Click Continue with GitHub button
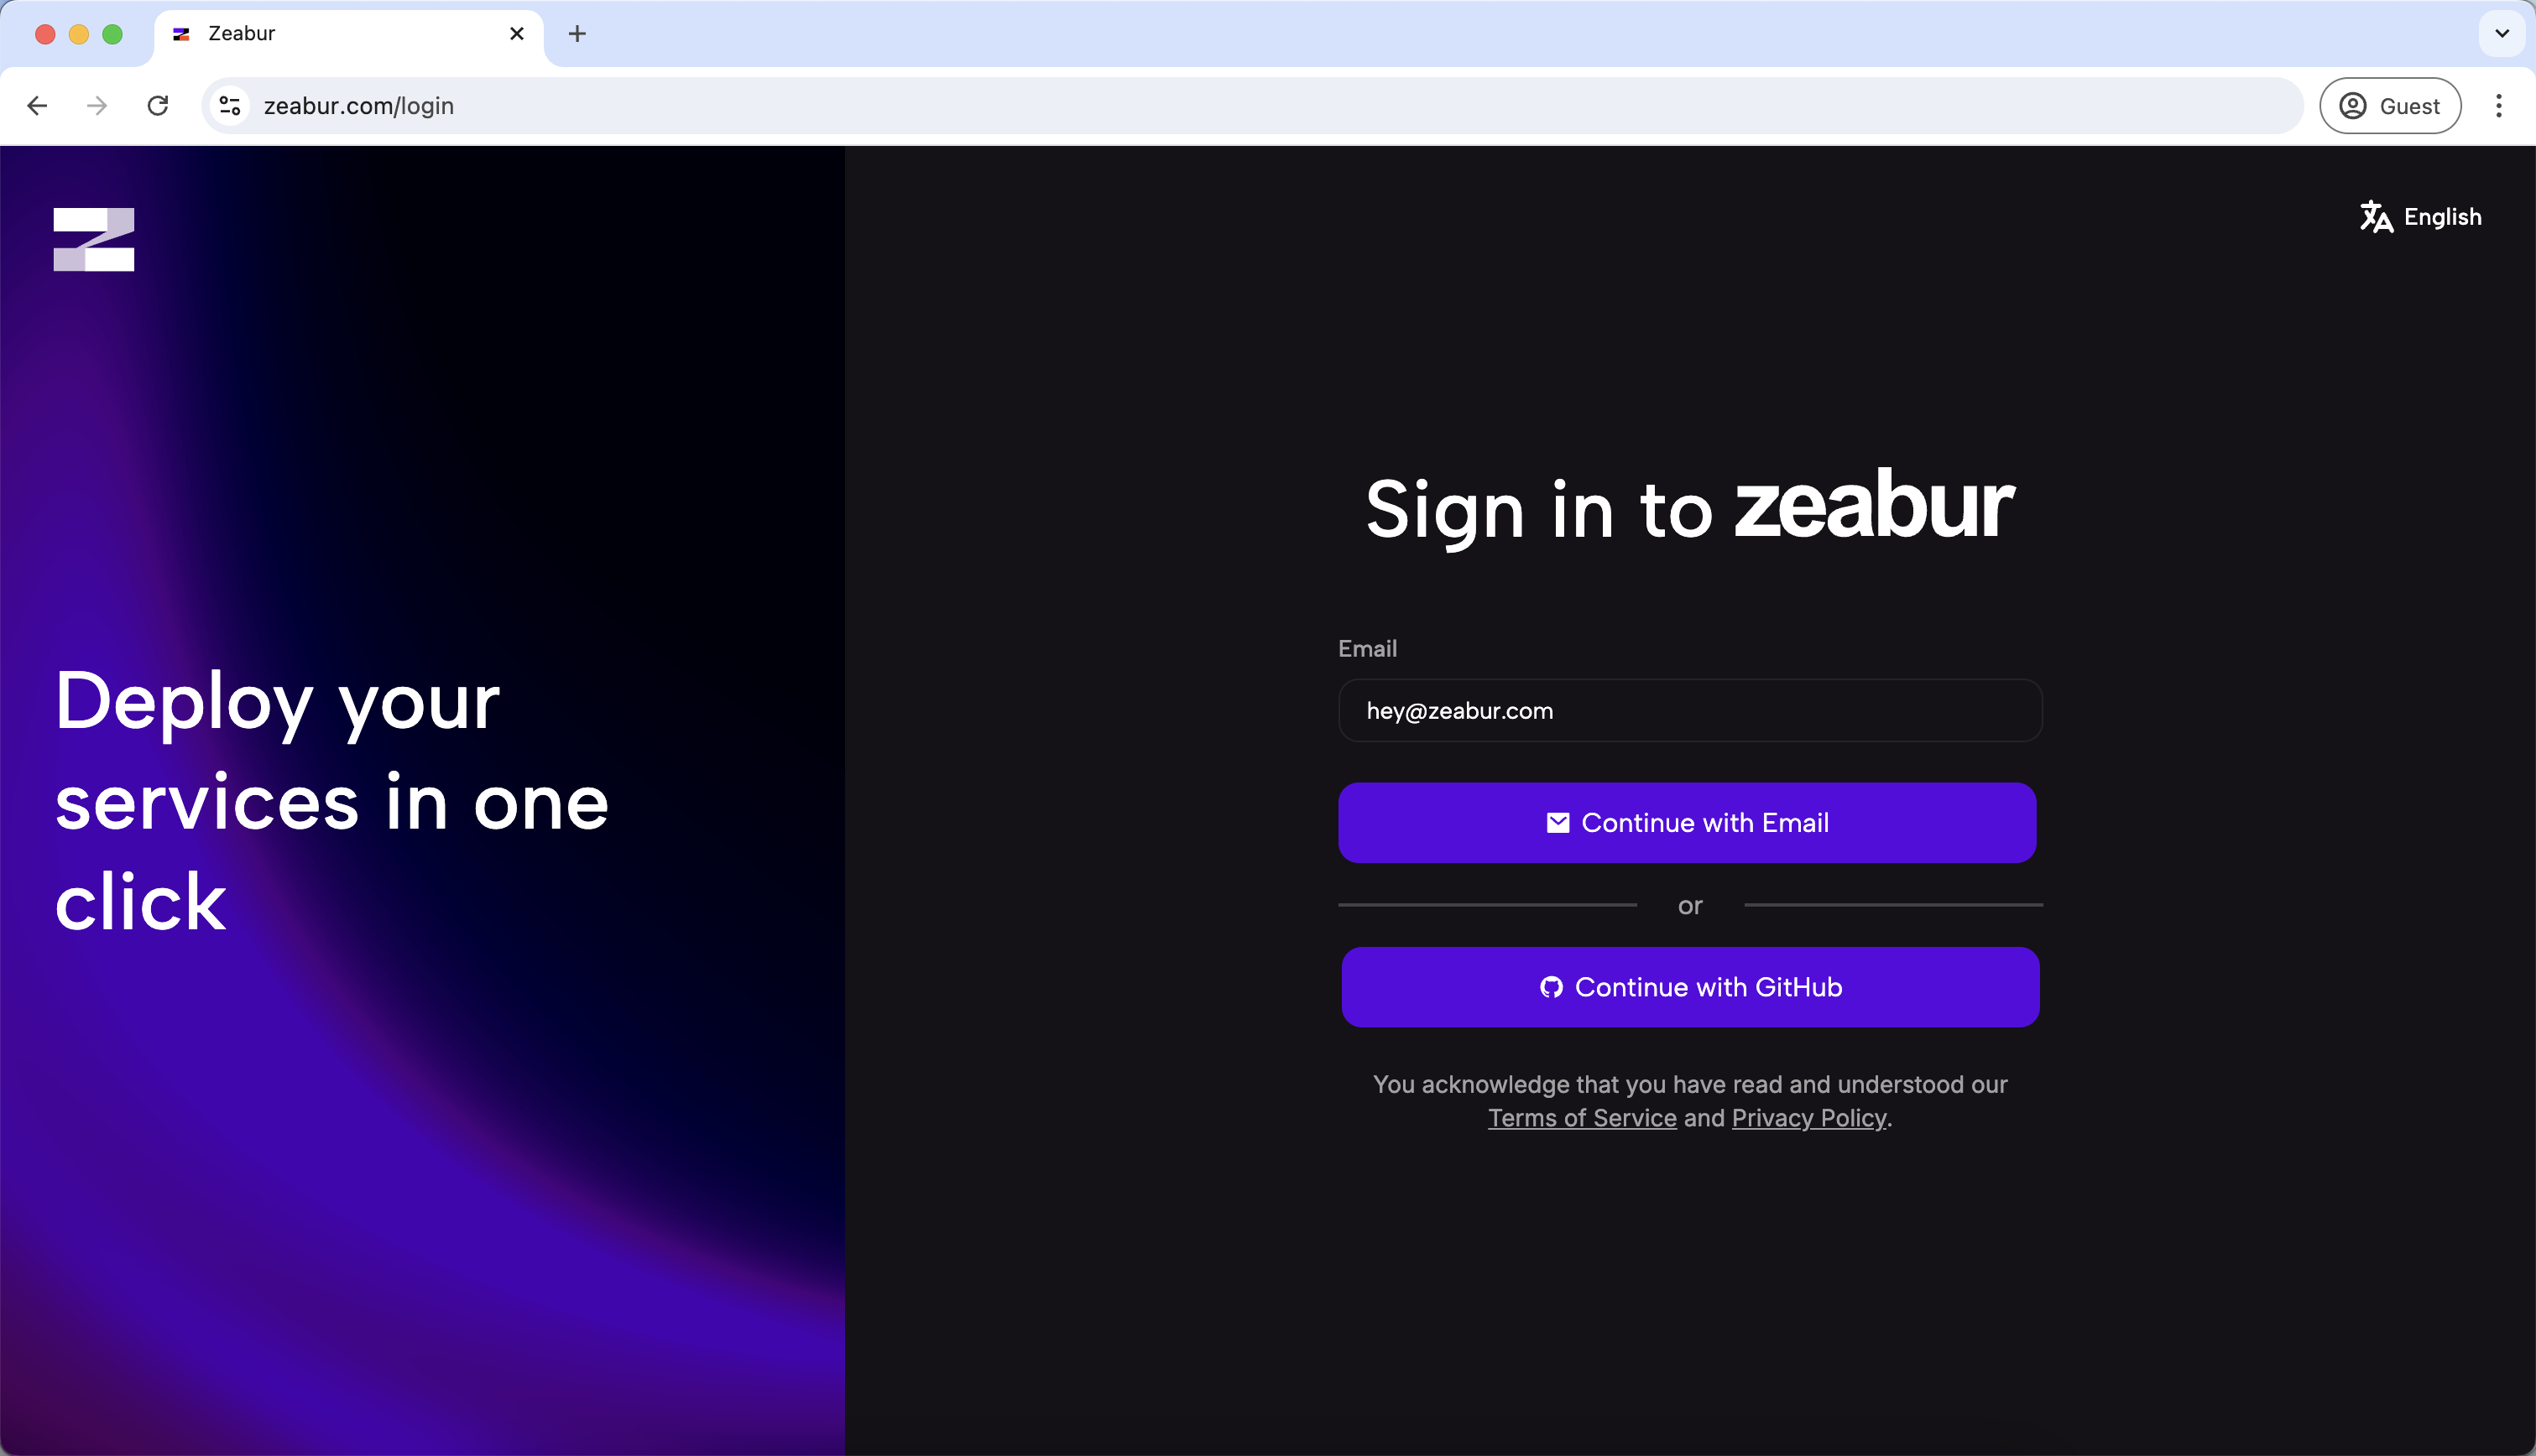 pos(1688,985)
